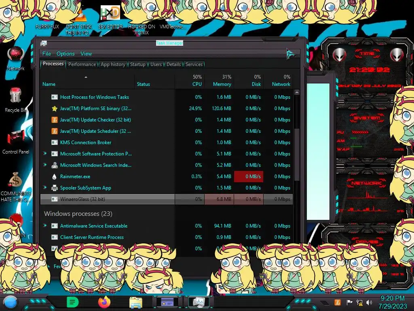Expand the Spooler SubSystem App row

(x=45, y=187)
